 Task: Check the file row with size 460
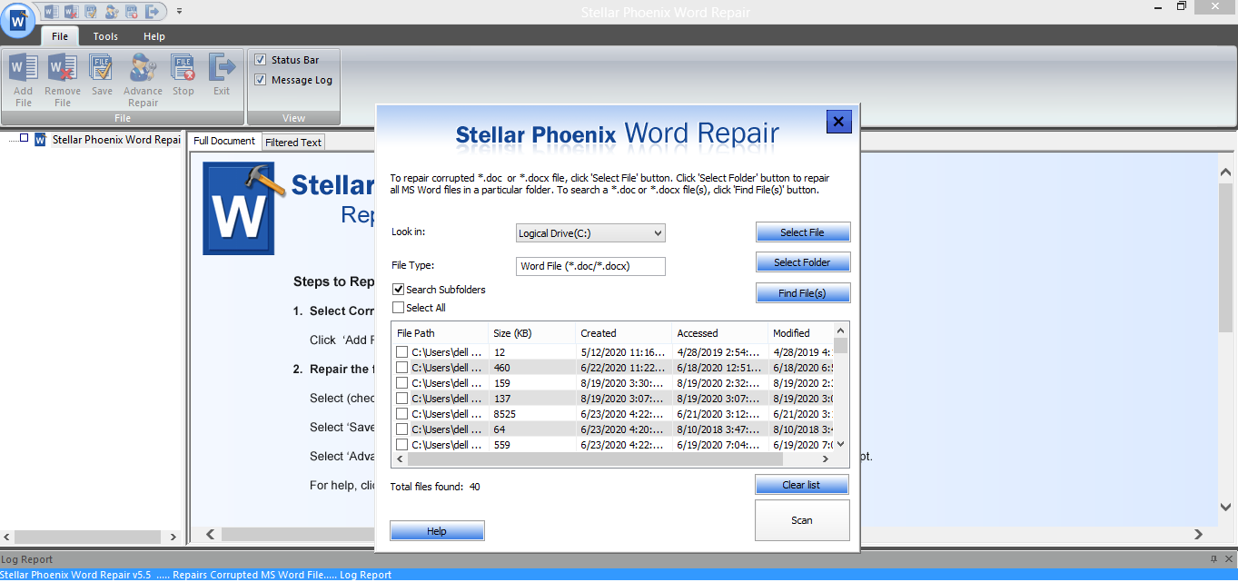[x=401, y=368]
